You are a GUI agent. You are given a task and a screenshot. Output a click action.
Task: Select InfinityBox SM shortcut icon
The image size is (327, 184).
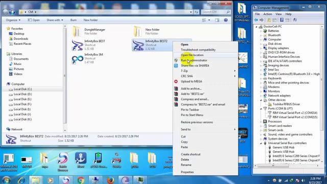click(77, 58)
